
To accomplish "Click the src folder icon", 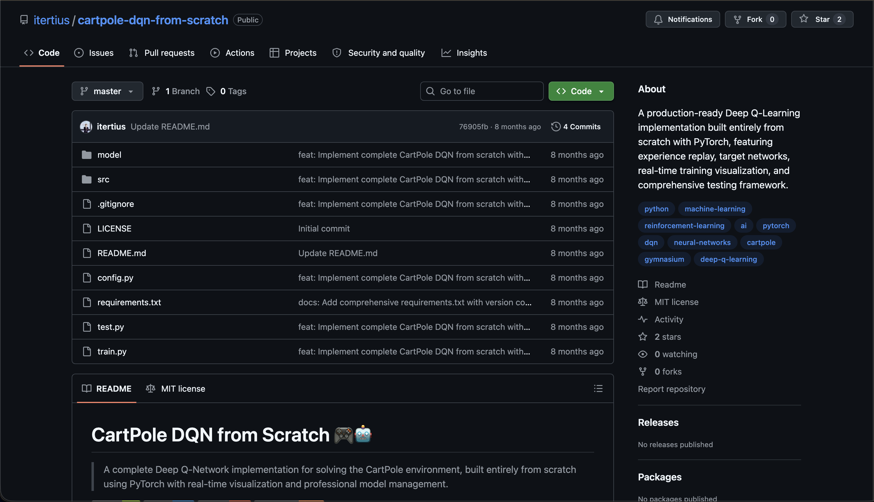I will tap(87, 179).
